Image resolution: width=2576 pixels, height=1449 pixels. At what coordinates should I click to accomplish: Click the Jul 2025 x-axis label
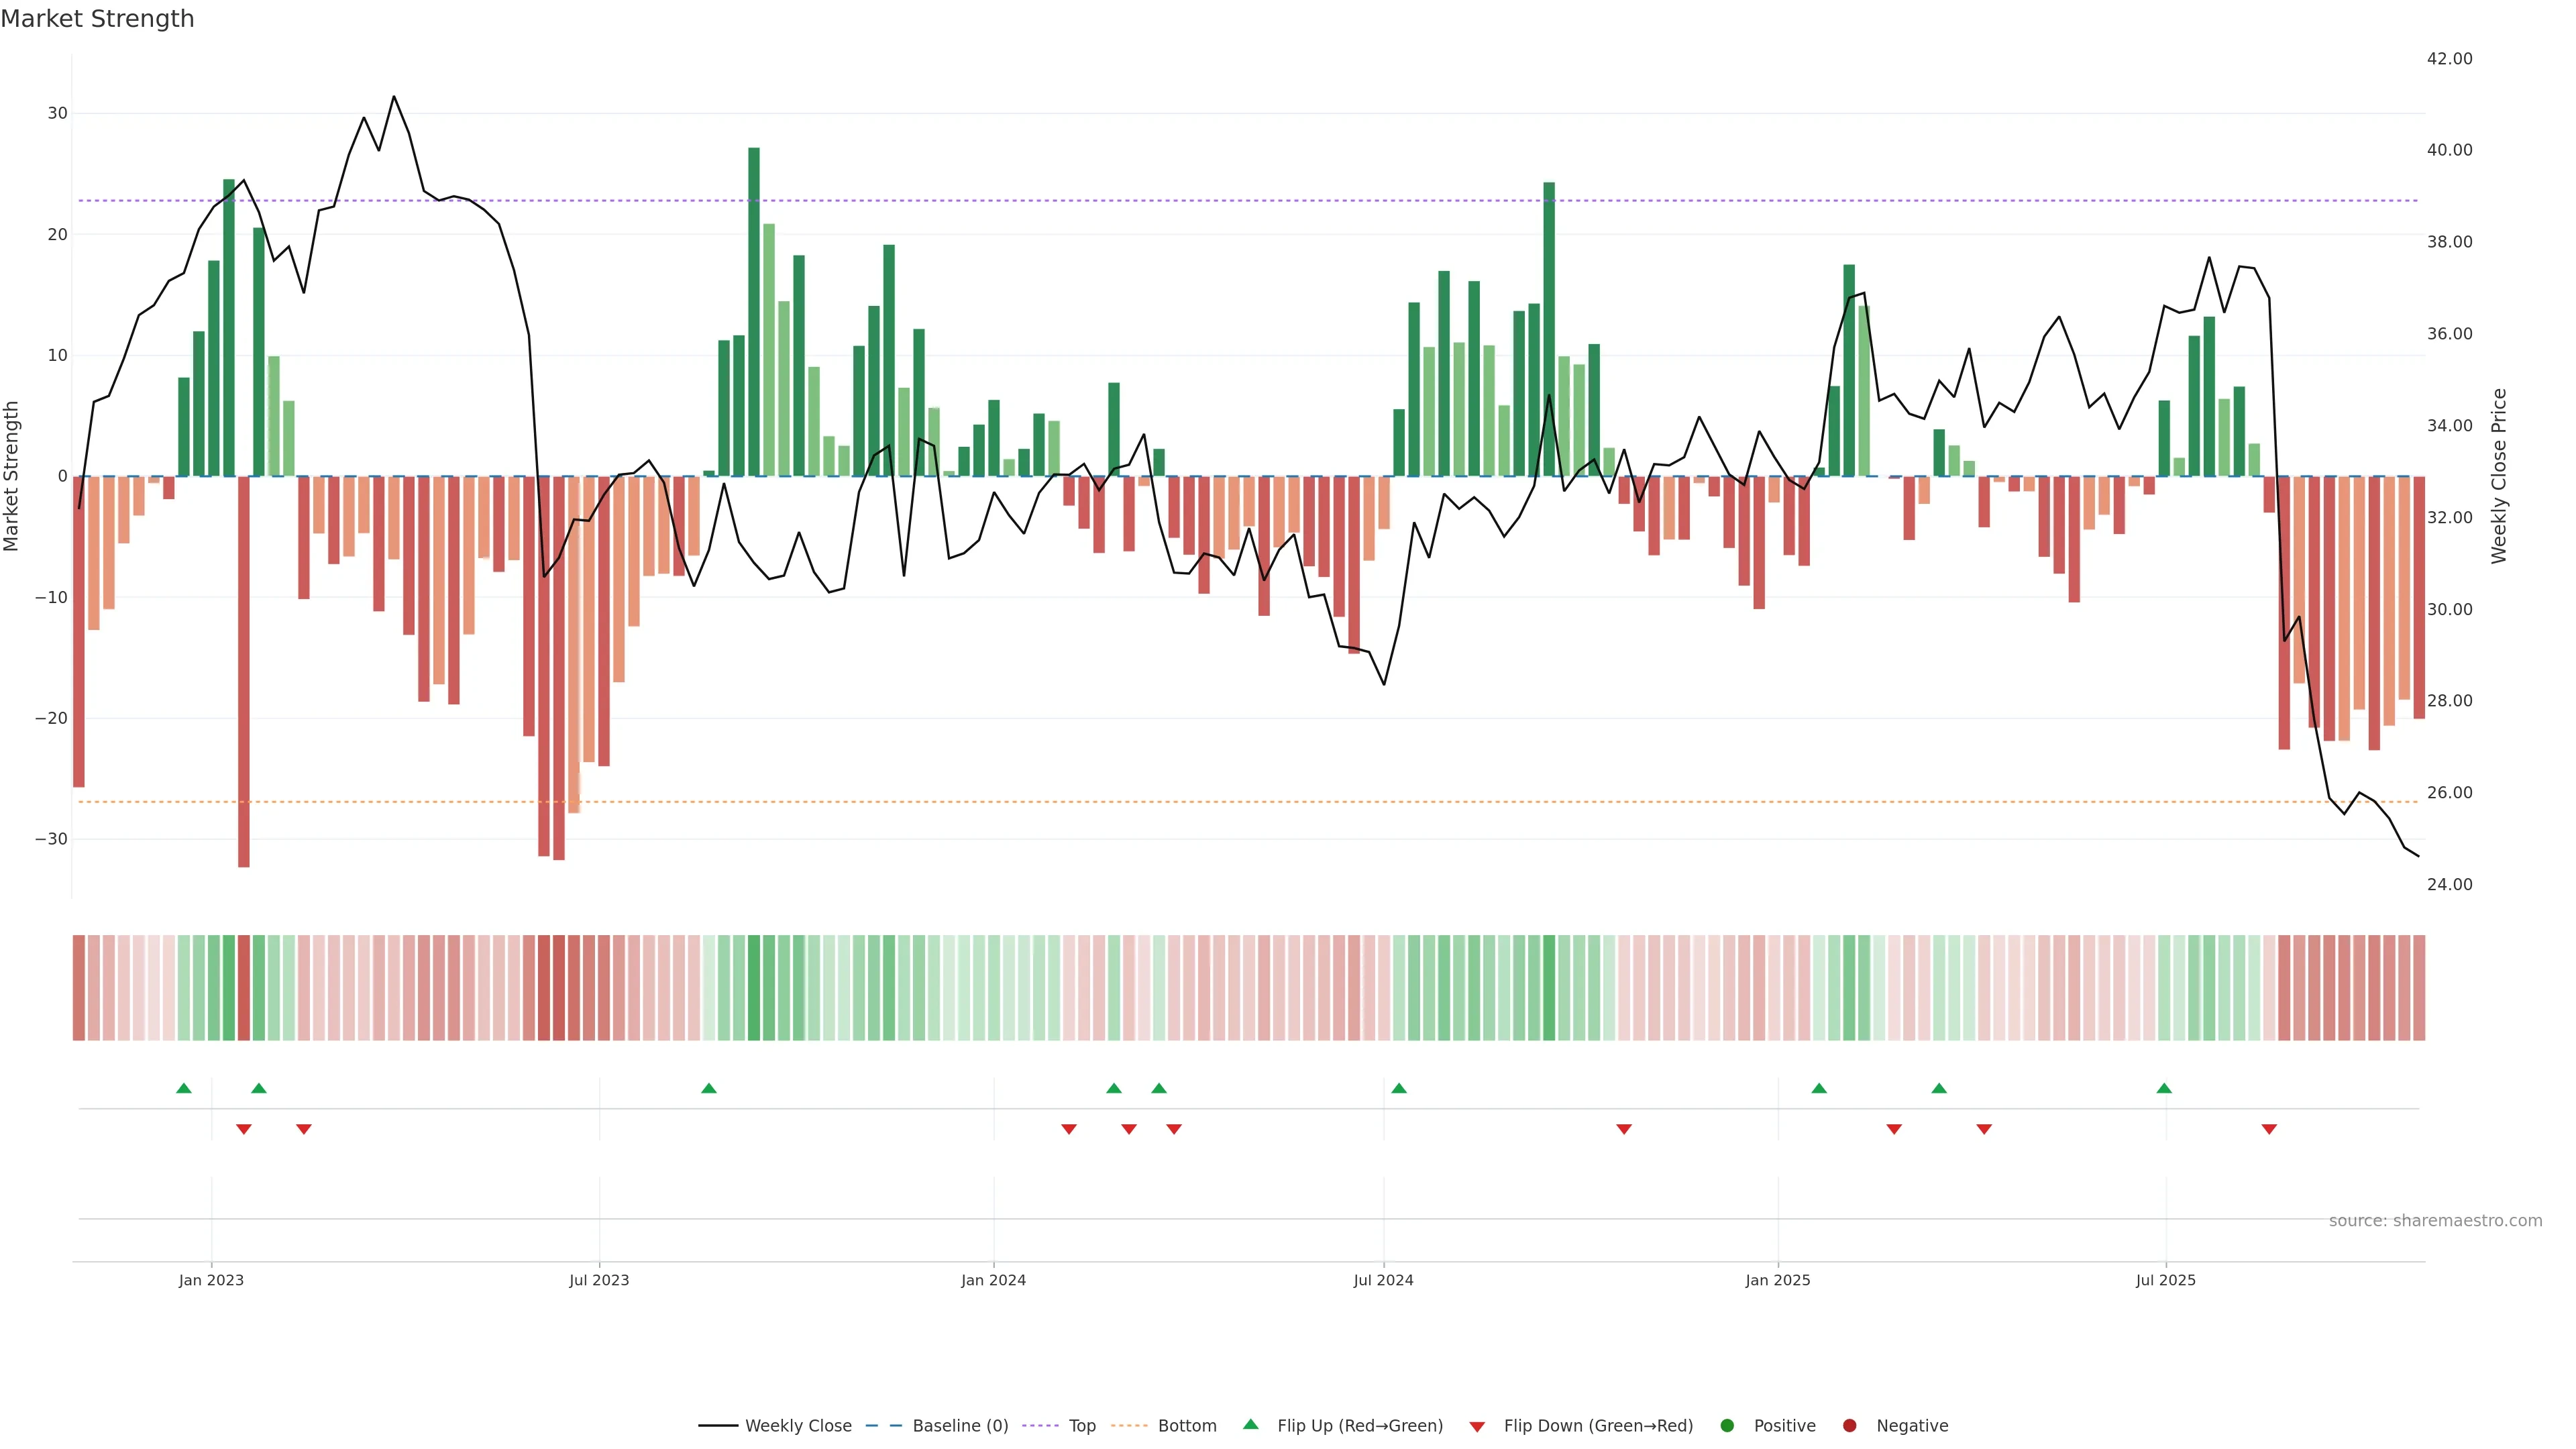point(2165,1280)
